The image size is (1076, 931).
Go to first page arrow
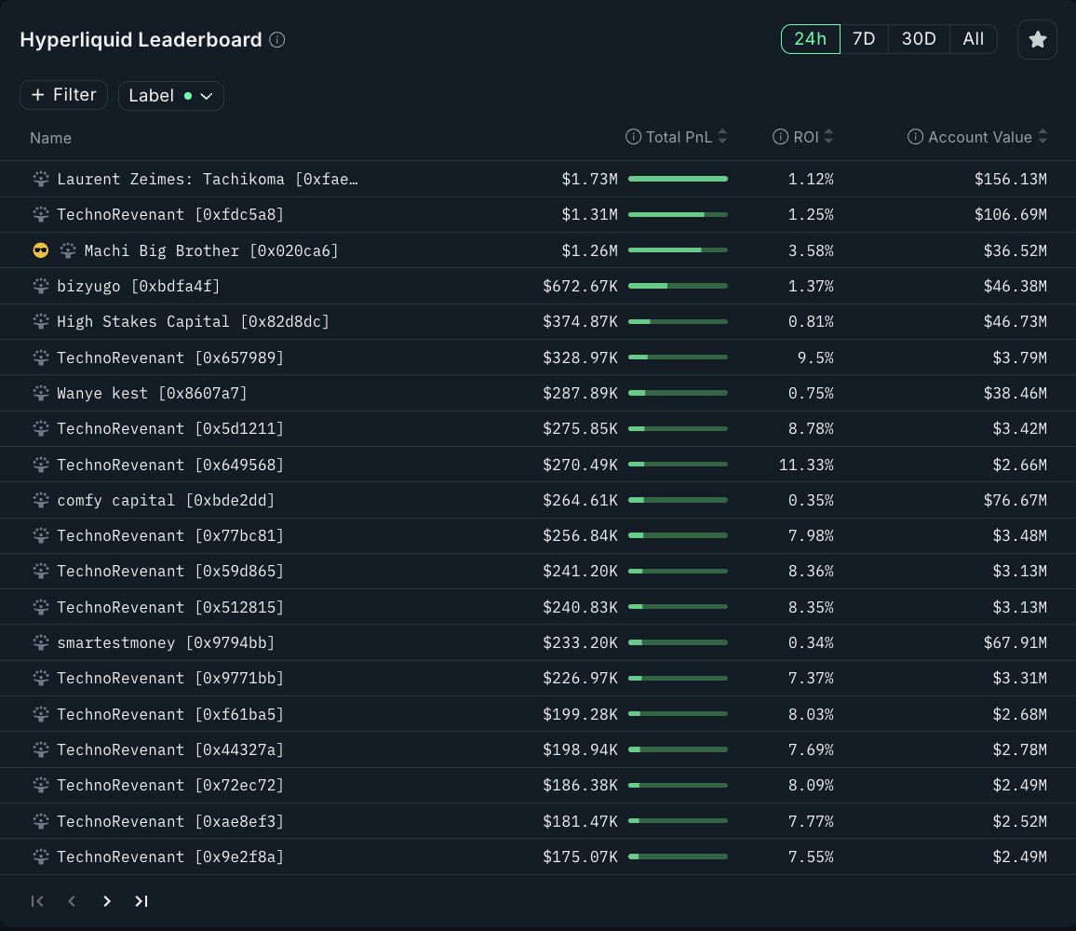coord(38,901)
